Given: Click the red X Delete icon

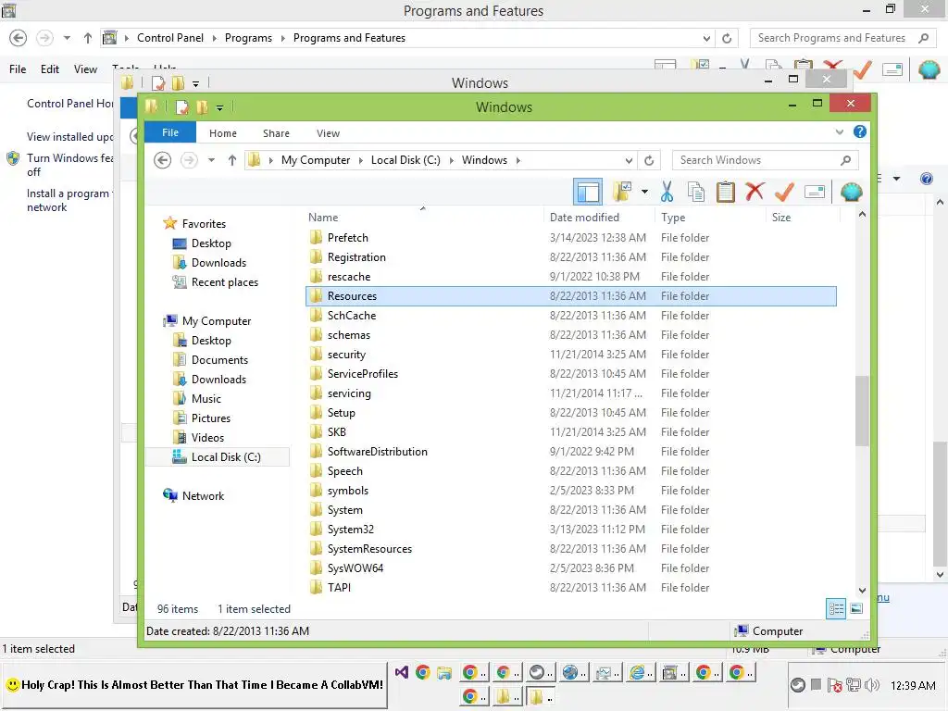Looking at the screenshot, I should pos(755,193).
